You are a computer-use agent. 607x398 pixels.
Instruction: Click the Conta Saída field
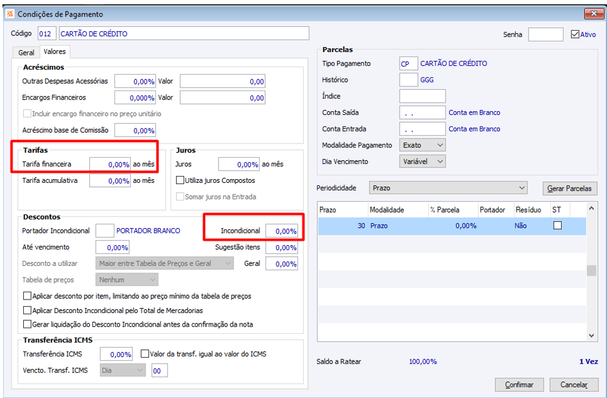coord(422,112)
